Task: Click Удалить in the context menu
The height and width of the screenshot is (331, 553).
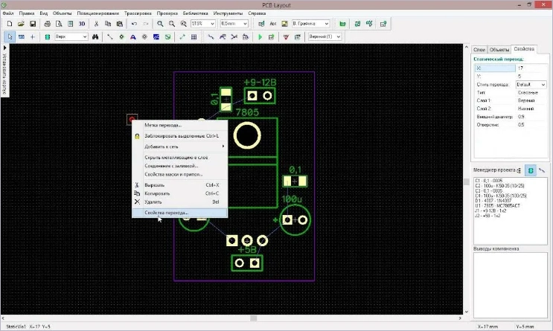Action: point(153,202)
